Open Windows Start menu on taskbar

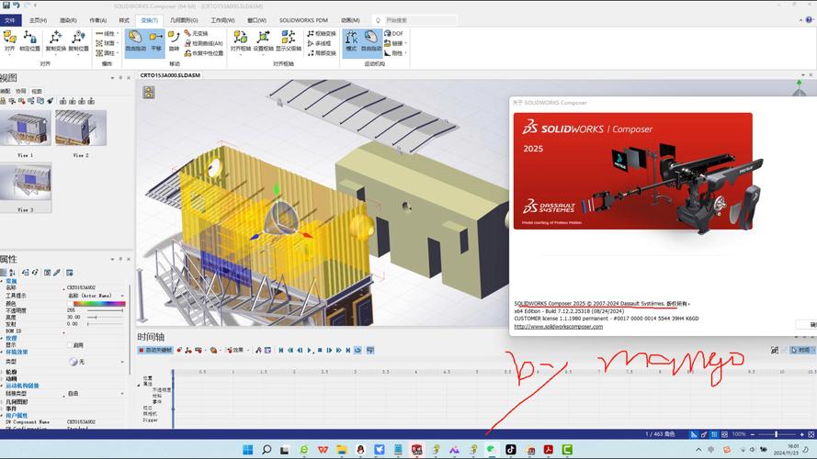coord(248,449)
